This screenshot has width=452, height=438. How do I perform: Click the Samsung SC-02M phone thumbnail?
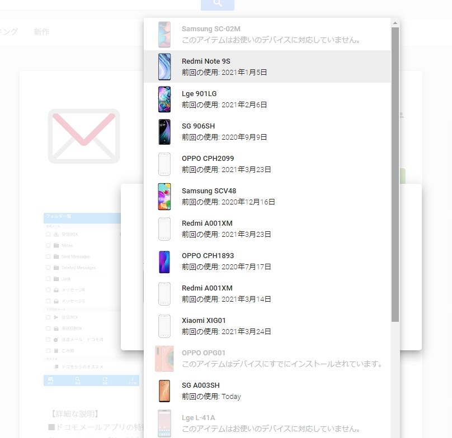point(164,35)
